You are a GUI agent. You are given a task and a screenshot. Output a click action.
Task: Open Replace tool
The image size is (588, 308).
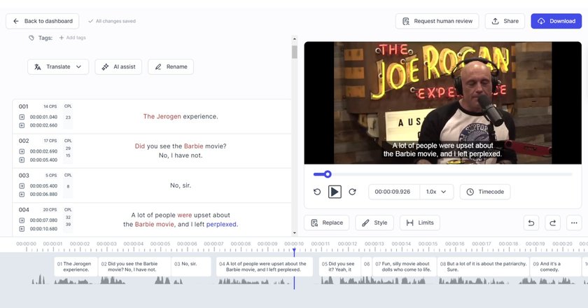(x=327, y=223)
